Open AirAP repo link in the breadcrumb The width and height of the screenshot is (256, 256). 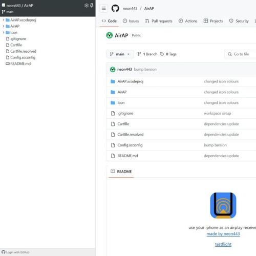pyautogui.click(x=149, y=9)
